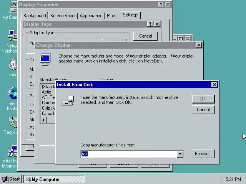Screen dimensions: 246x184
Task: Open the Inbox desktop icon
Action: coord(13,67)
